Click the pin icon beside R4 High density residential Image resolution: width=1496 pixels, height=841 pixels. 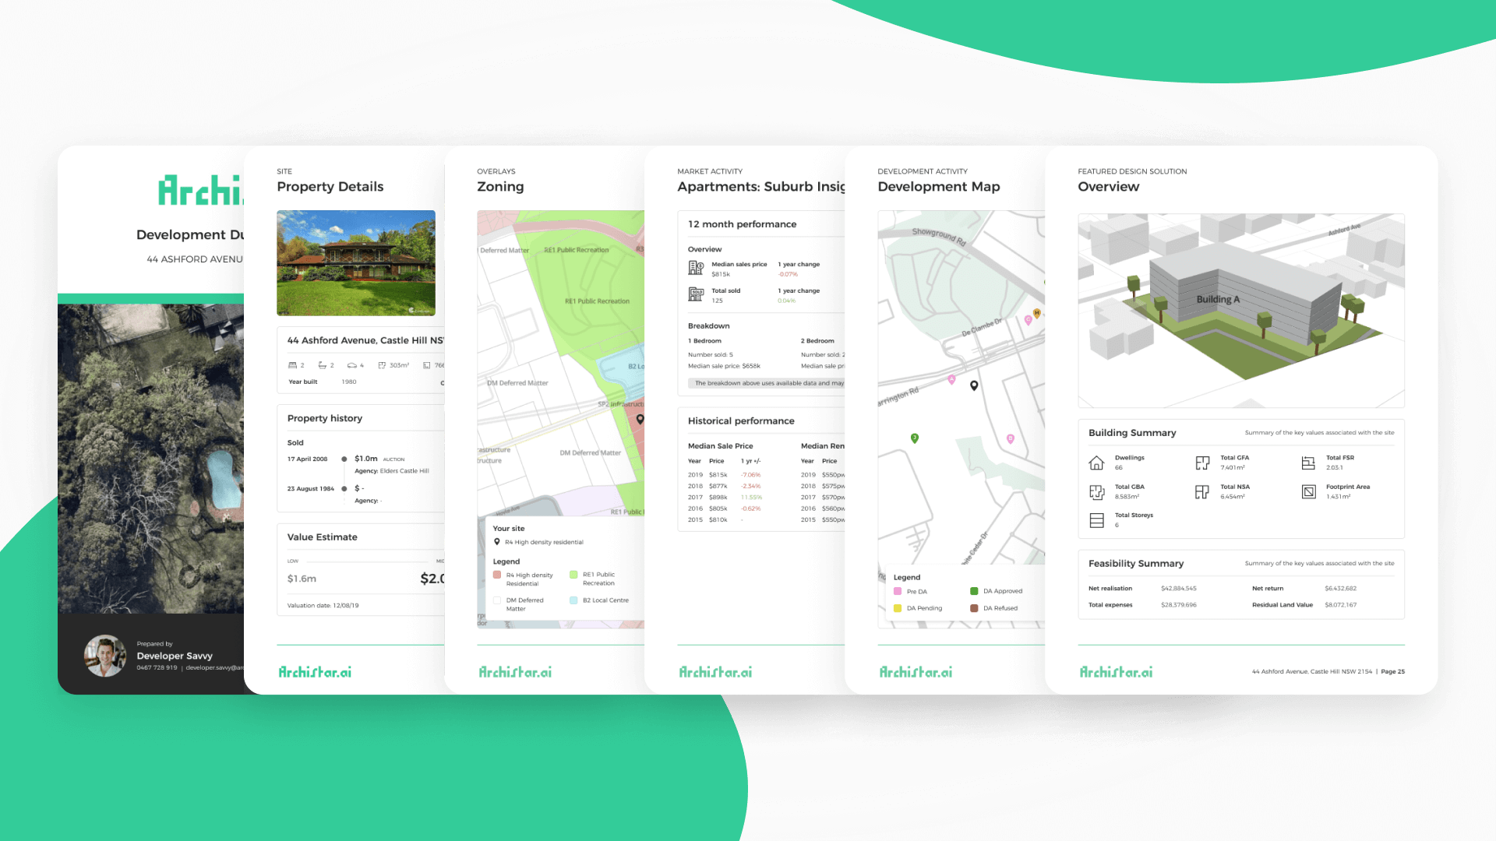click(x=497, y=542)
